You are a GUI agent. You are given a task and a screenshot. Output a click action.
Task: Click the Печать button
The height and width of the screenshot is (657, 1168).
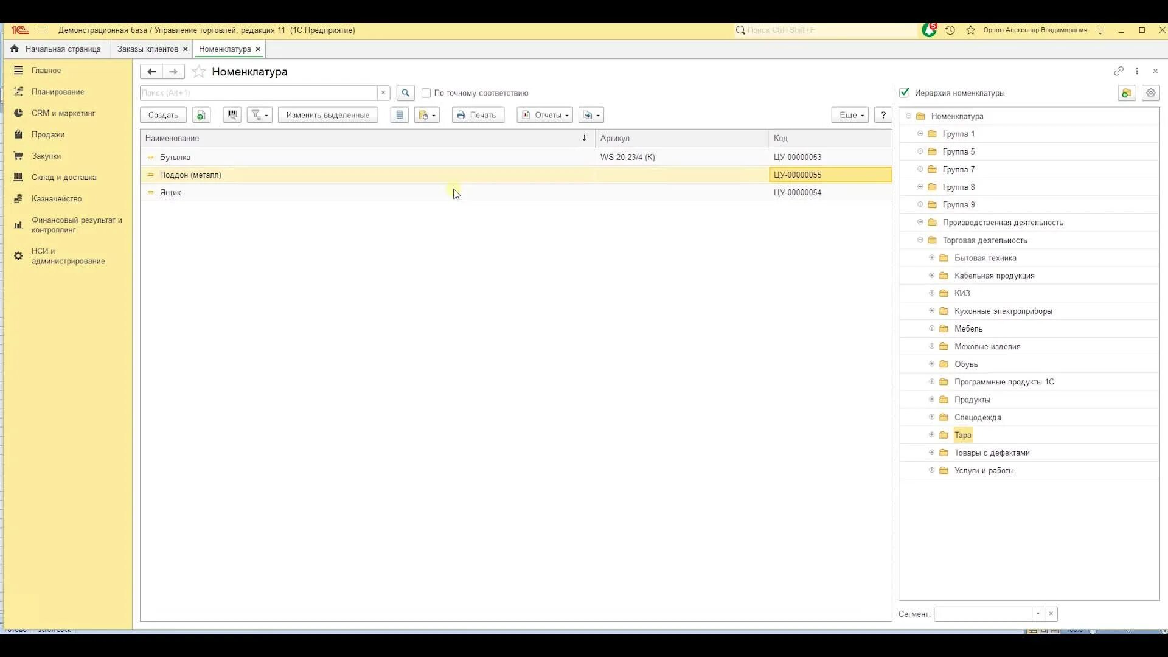point(478,115)
